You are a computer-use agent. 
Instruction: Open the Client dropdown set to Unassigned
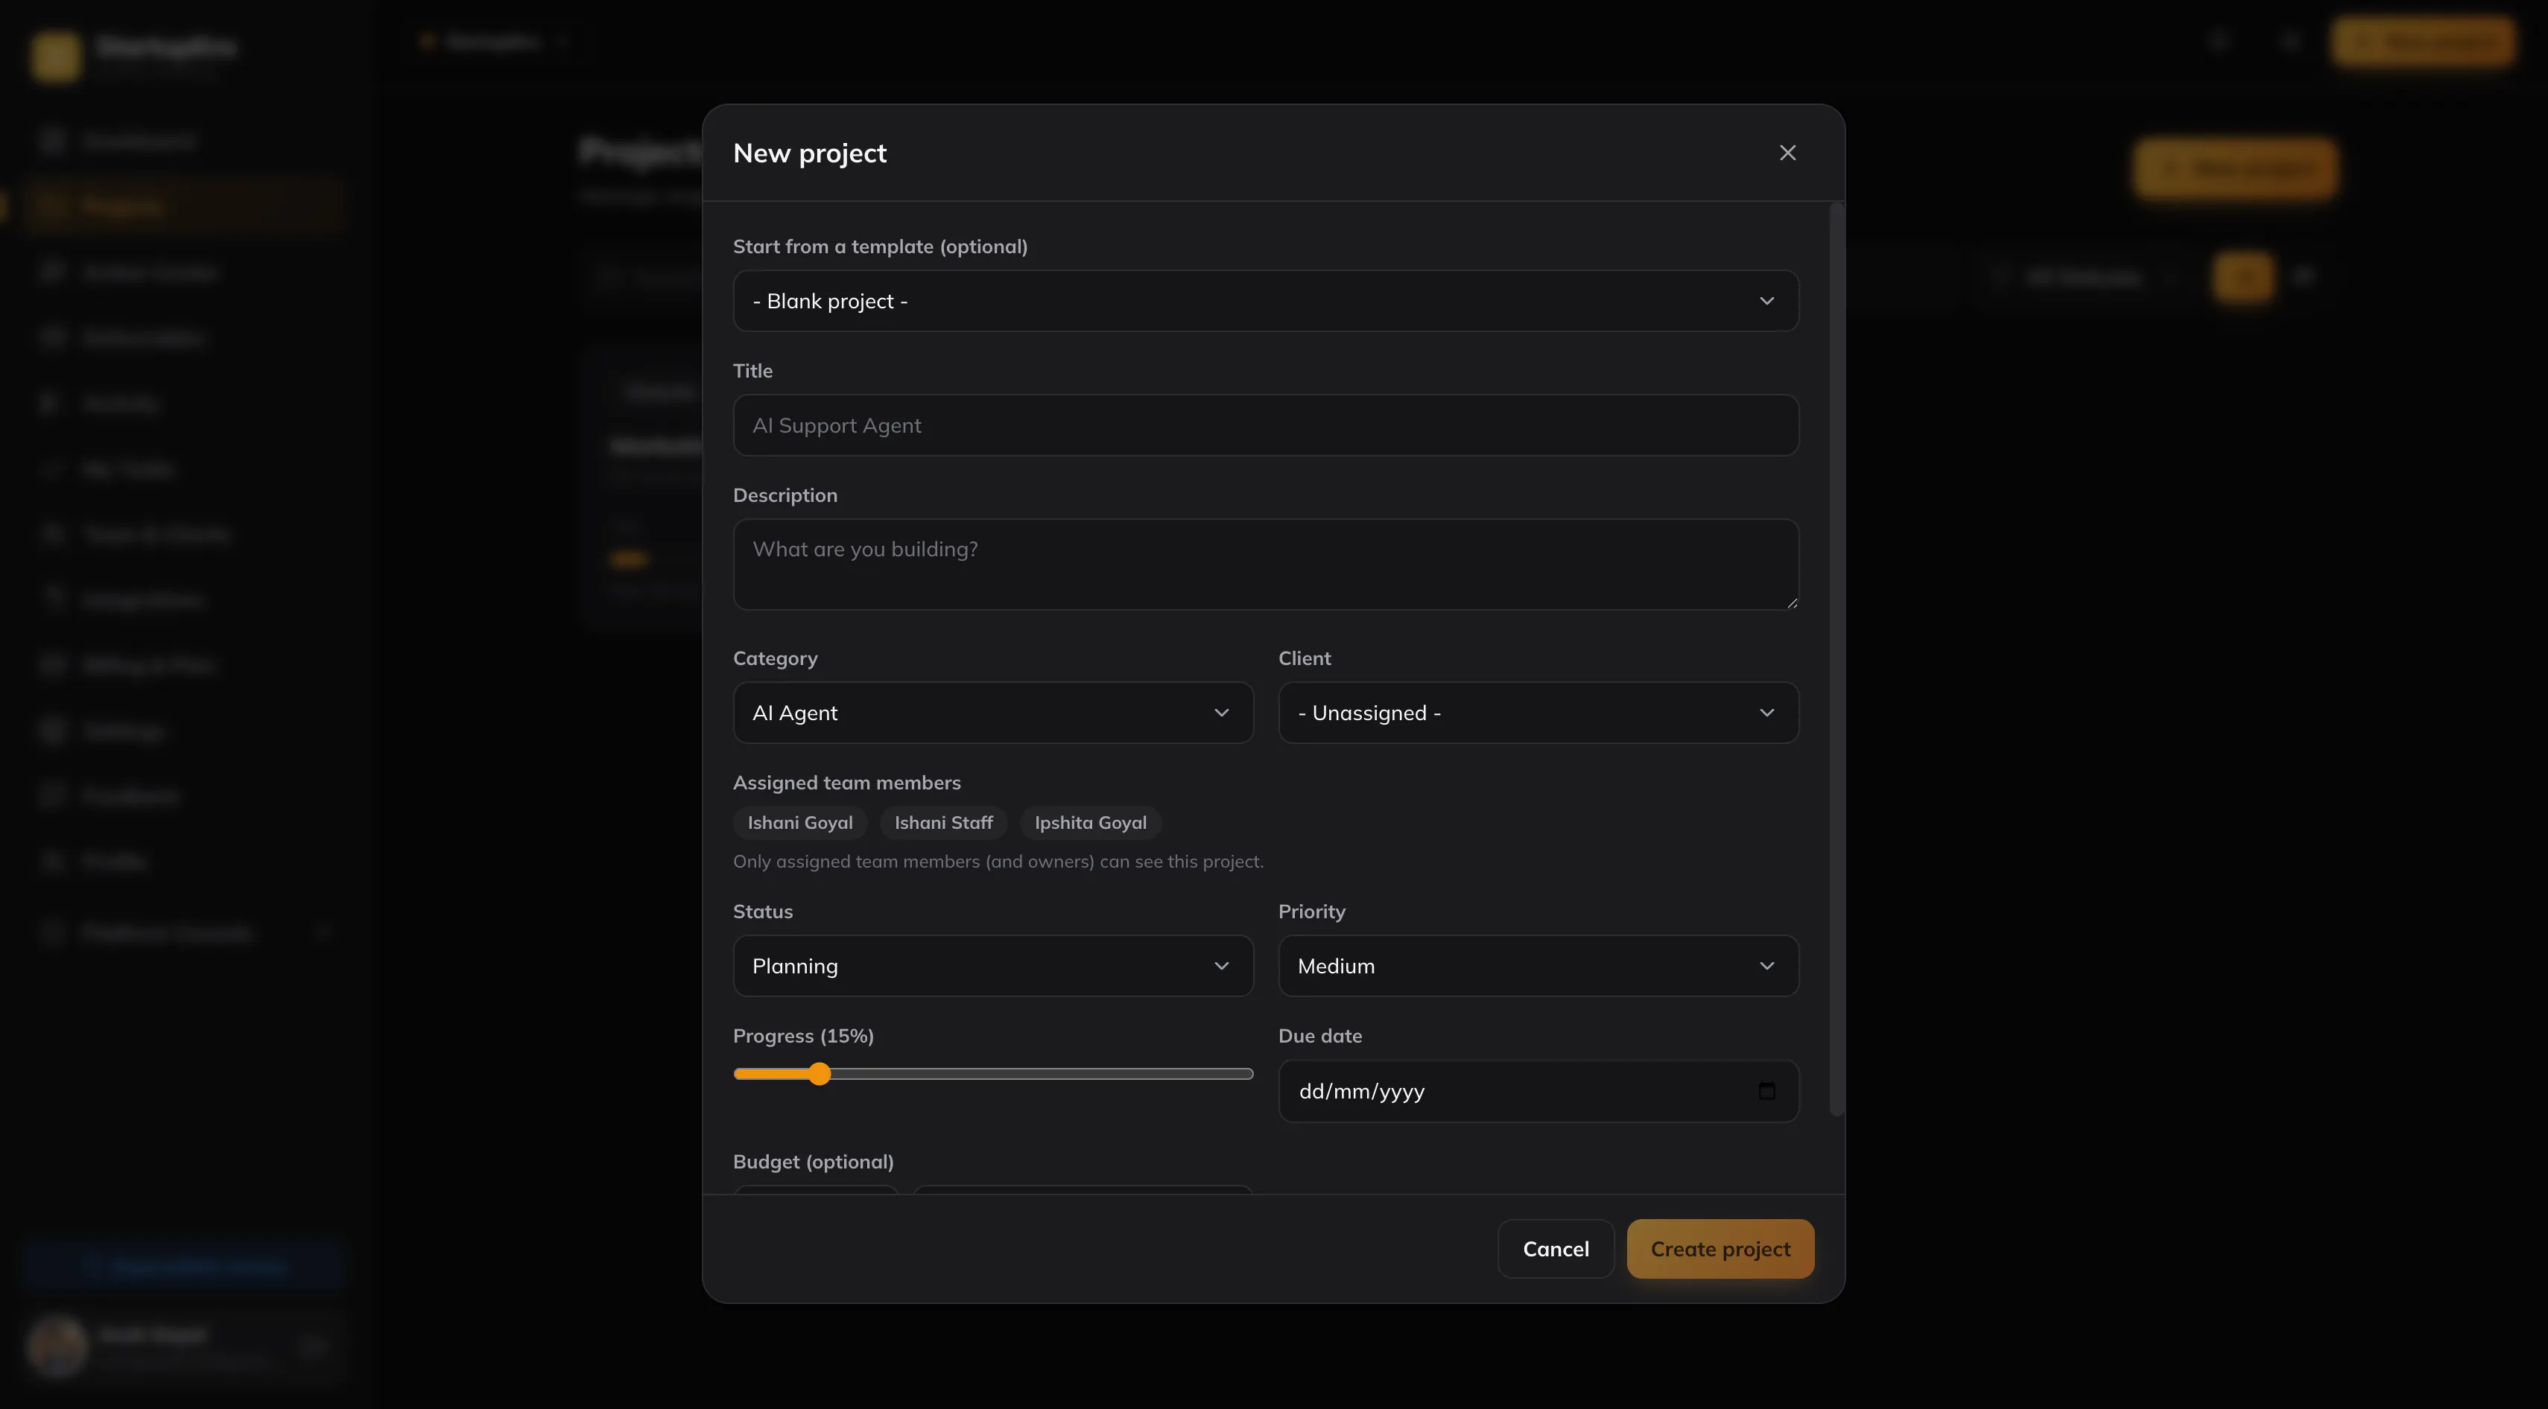coord(1538,713)
